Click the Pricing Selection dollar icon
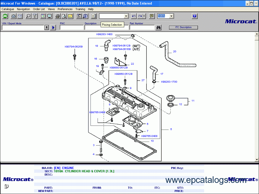 (x=85, y=16)
